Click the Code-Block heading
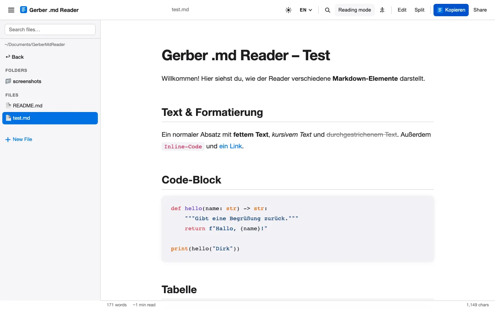 pos(191,180)
